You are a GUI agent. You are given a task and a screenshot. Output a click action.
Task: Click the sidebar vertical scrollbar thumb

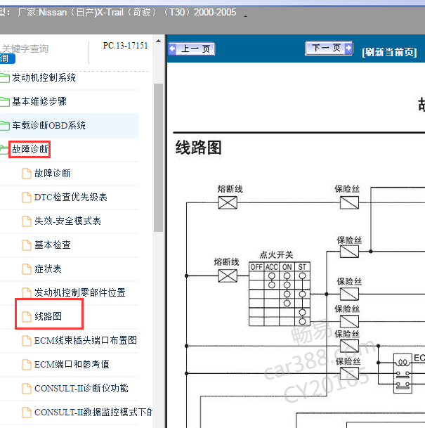[158, 157]
